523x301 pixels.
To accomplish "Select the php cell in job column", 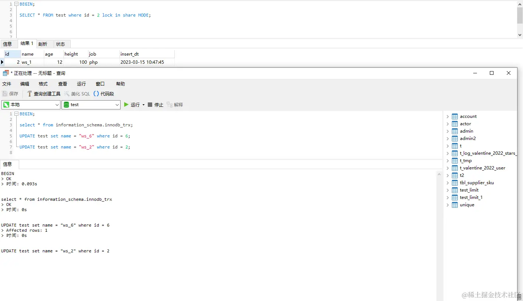I will (104, 62).
